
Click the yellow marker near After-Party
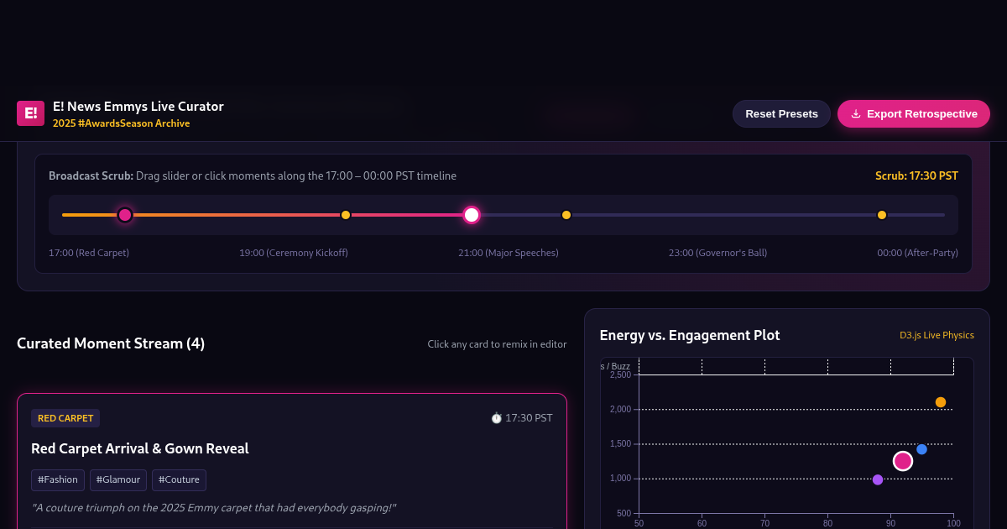882,215
